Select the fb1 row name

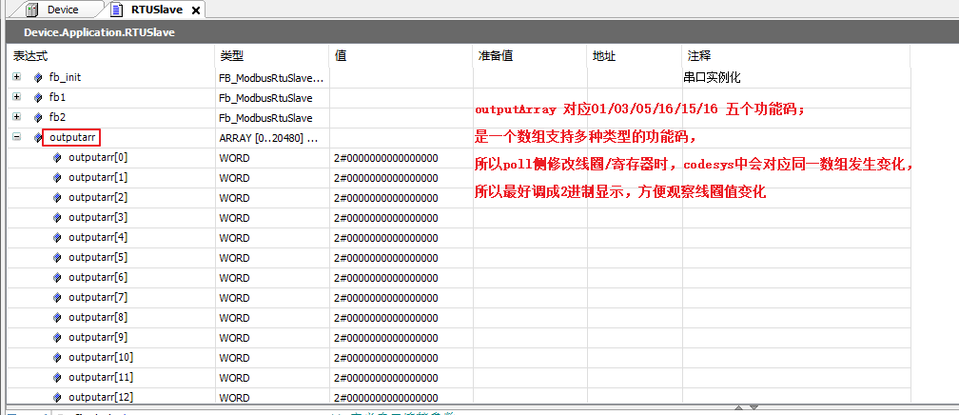point(57,98)
